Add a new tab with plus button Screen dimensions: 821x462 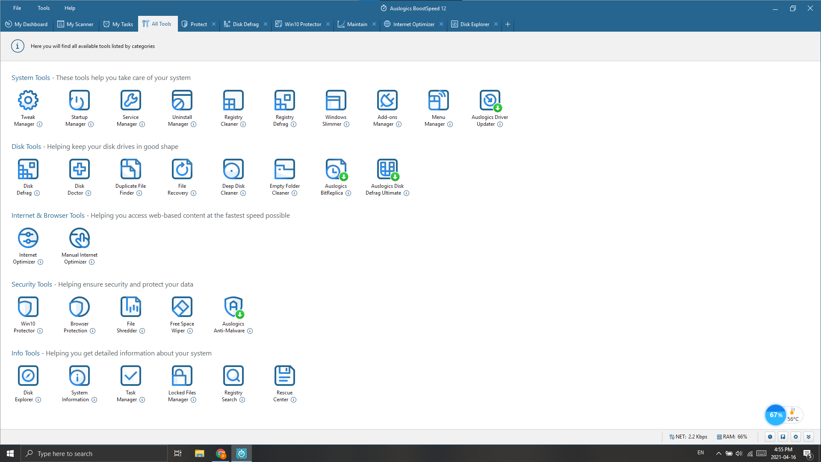pyautogui.click(x=508, y=24)
